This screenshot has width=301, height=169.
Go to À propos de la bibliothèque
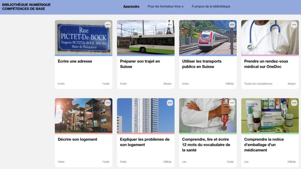(211, 6)
